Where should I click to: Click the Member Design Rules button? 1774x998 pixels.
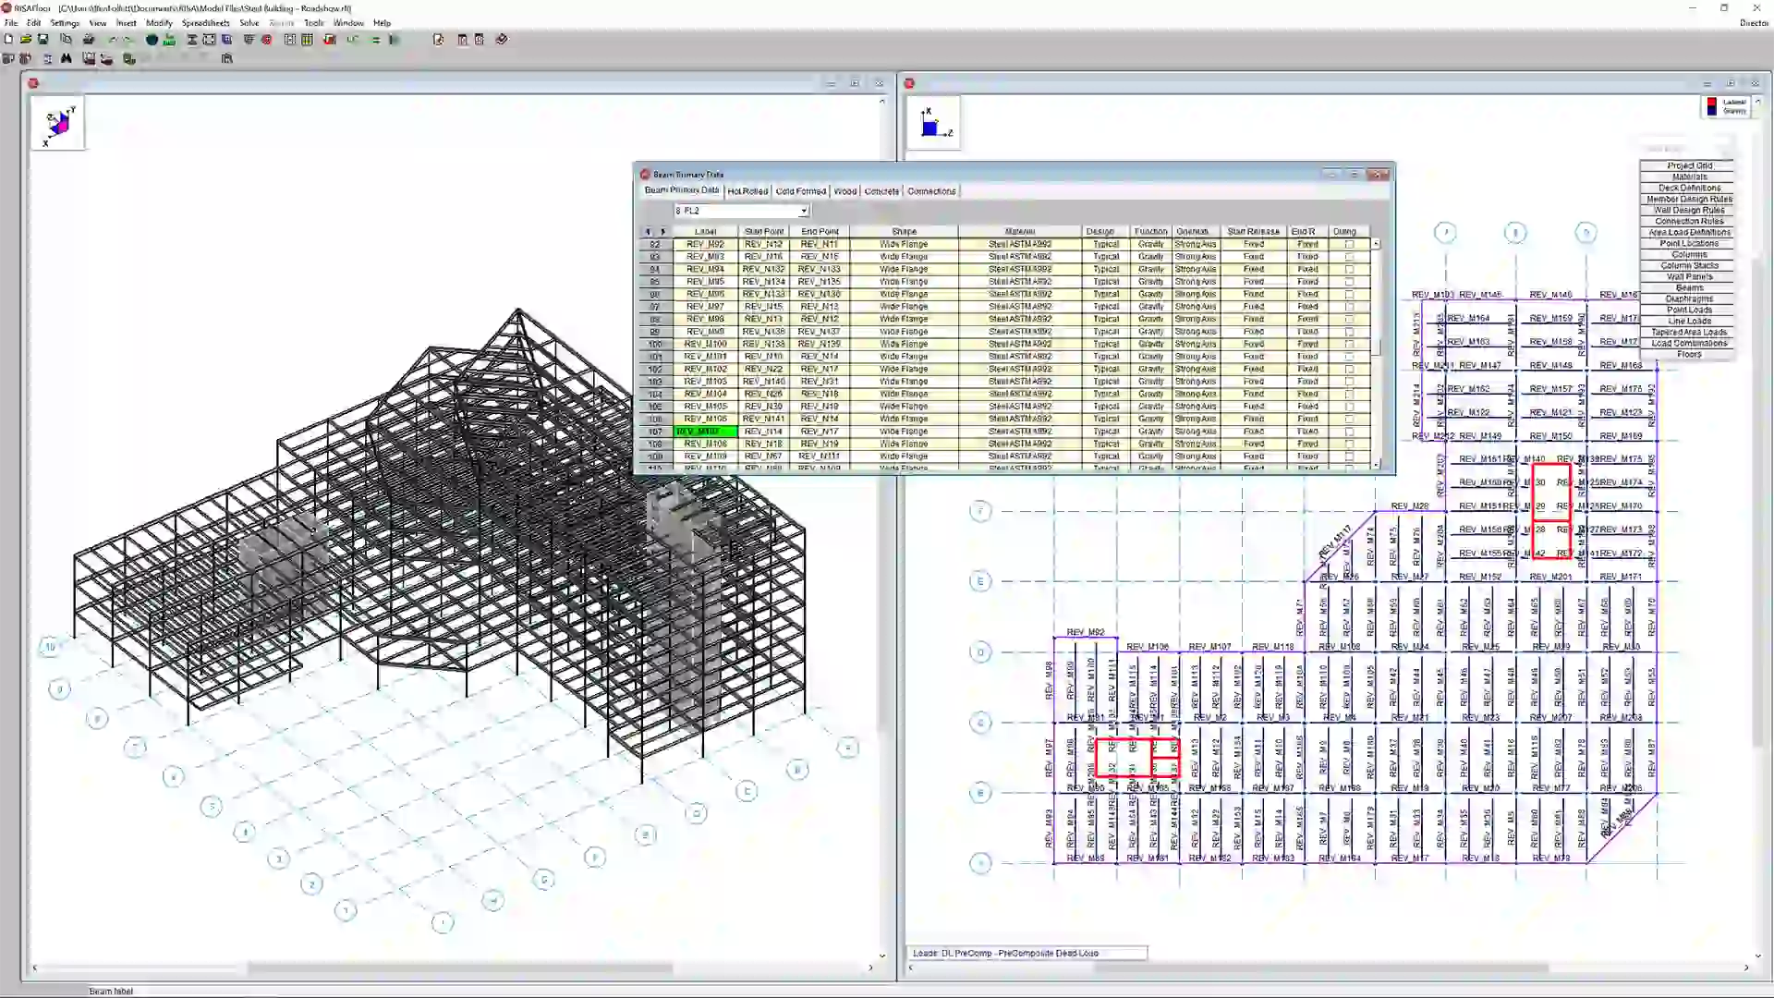point(1688,200)
